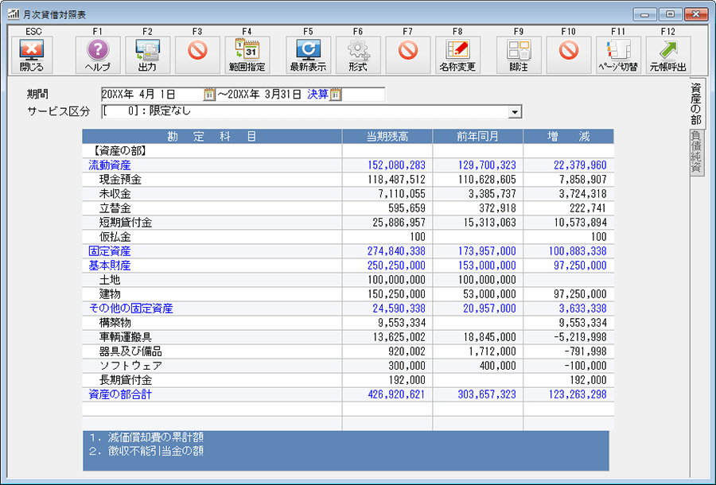The image size is (716, 485).
Task: Click value 118,487,512 for 現金預金
Action: coord(396,180)
